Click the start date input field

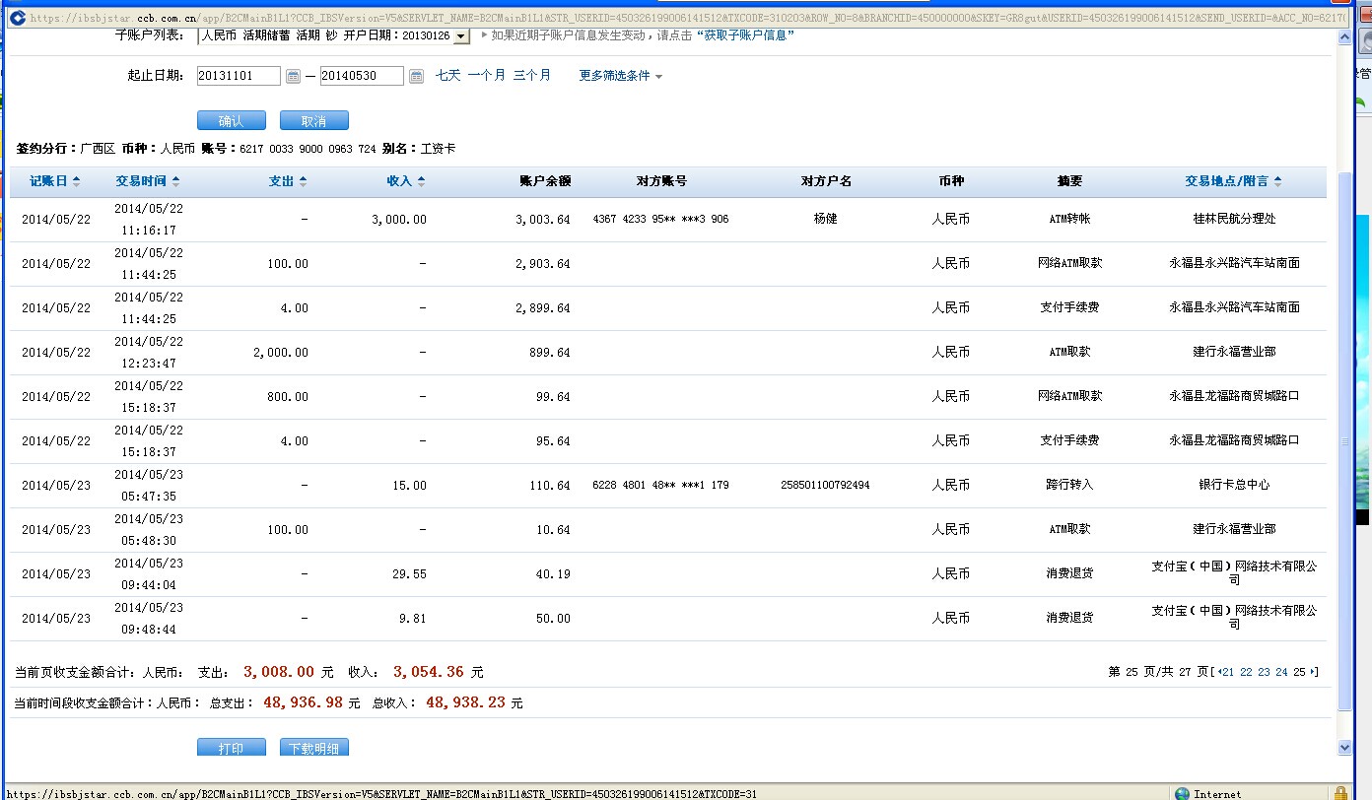239,76
